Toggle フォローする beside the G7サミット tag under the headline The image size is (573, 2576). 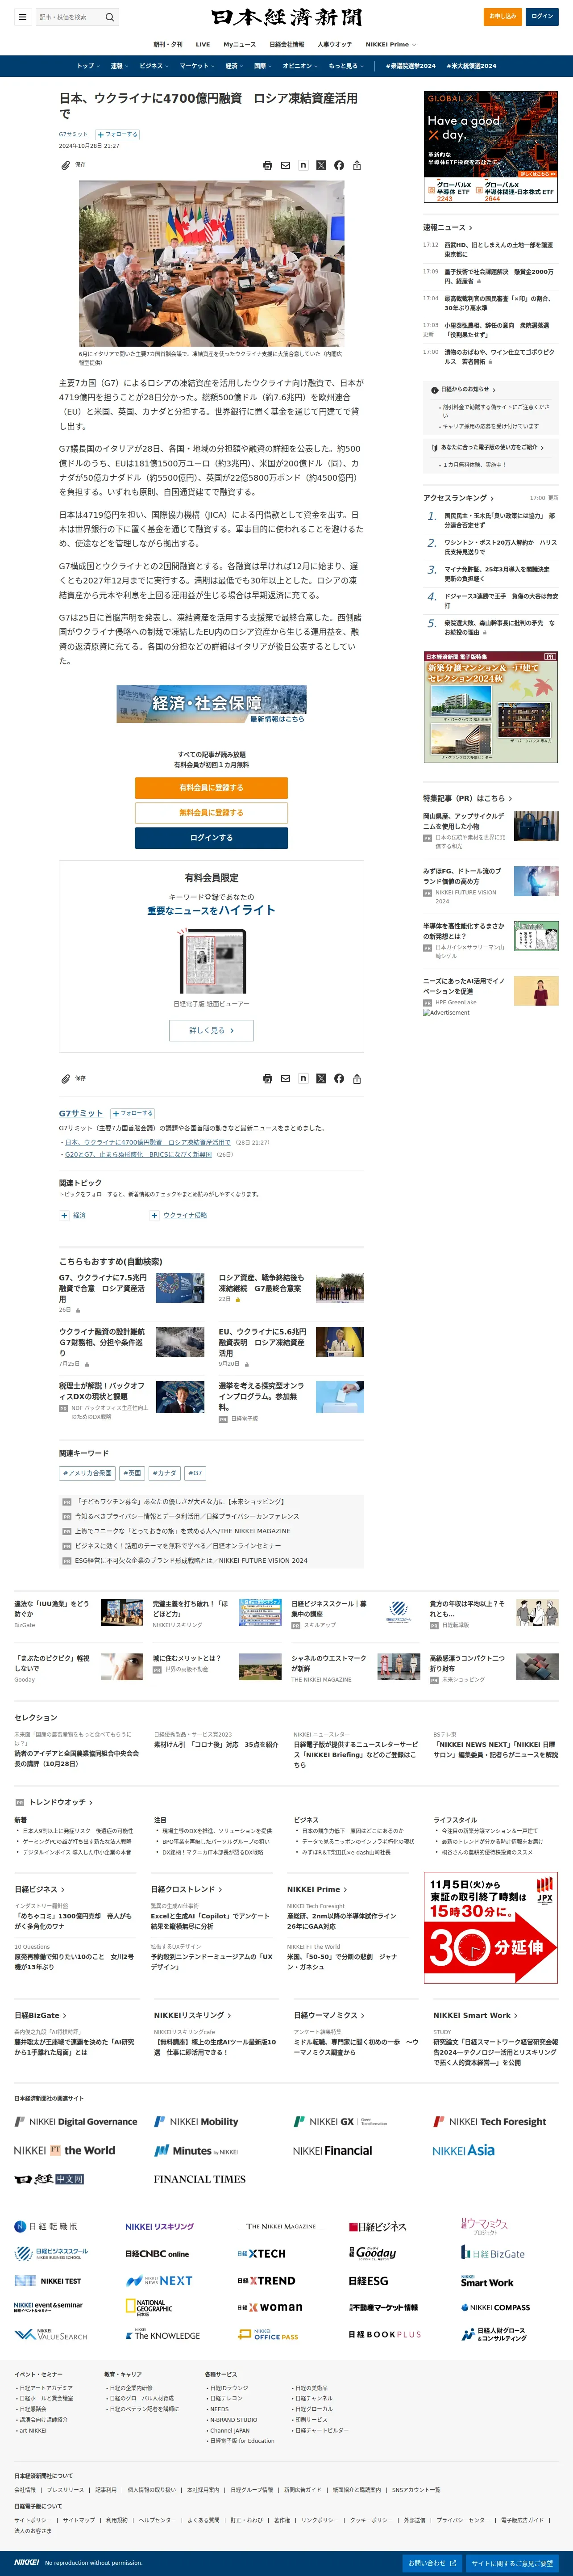(117, 134)
